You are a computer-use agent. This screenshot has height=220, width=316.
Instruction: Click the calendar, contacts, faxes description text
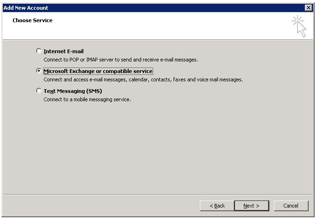coord(143,79)
